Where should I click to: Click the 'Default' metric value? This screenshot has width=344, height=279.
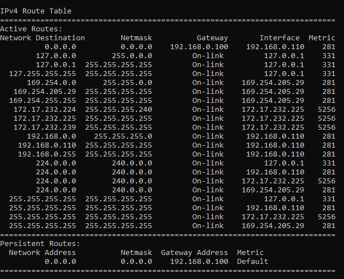[x=252, y=262]
